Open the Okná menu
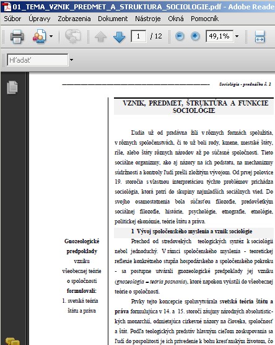 tap(176, 19)
